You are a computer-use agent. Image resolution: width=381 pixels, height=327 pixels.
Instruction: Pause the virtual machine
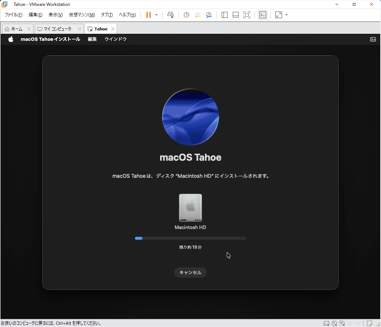(149, 15)
